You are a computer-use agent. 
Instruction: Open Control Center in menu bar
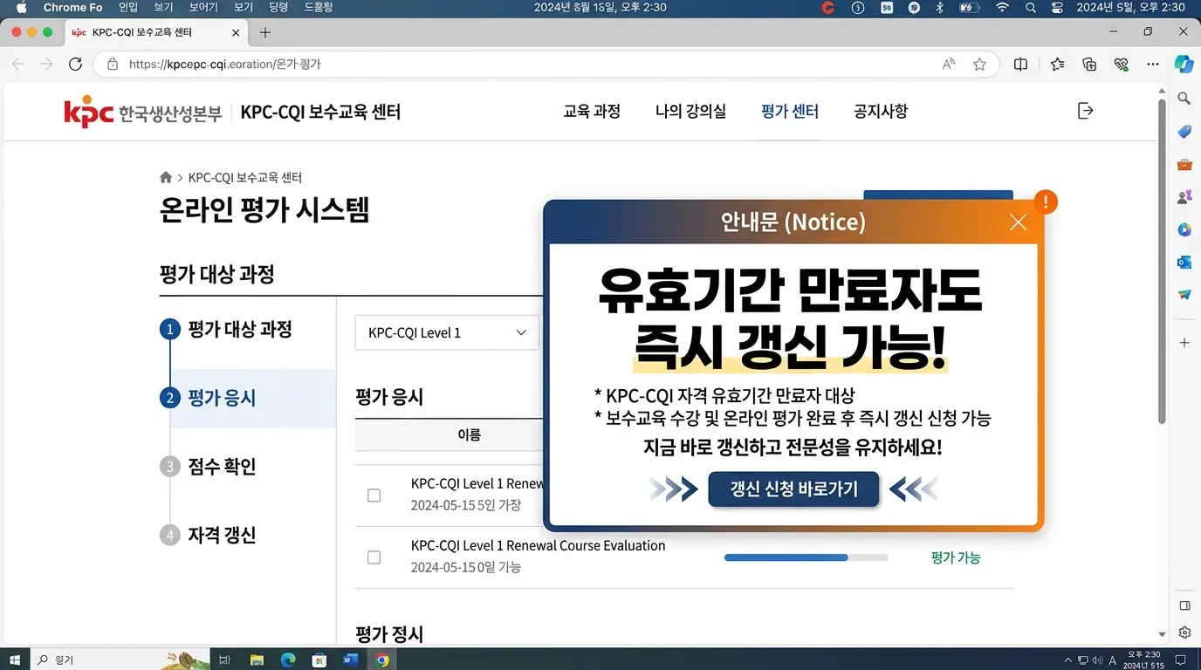pyautogui.click(x=1058, y=7)
